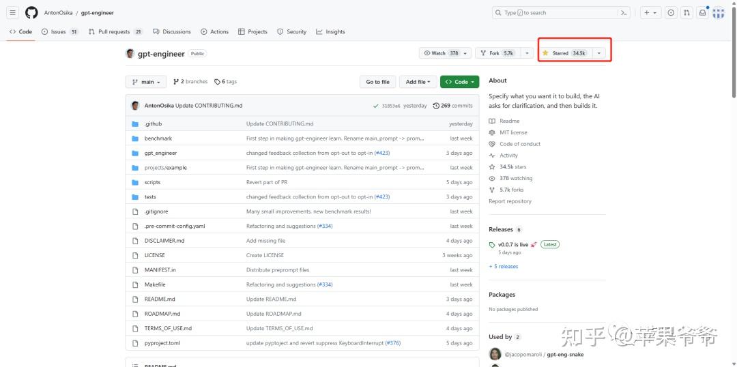The image size is (737, 367).
Task: Open the Insights tab
Action: pos(330,31)
